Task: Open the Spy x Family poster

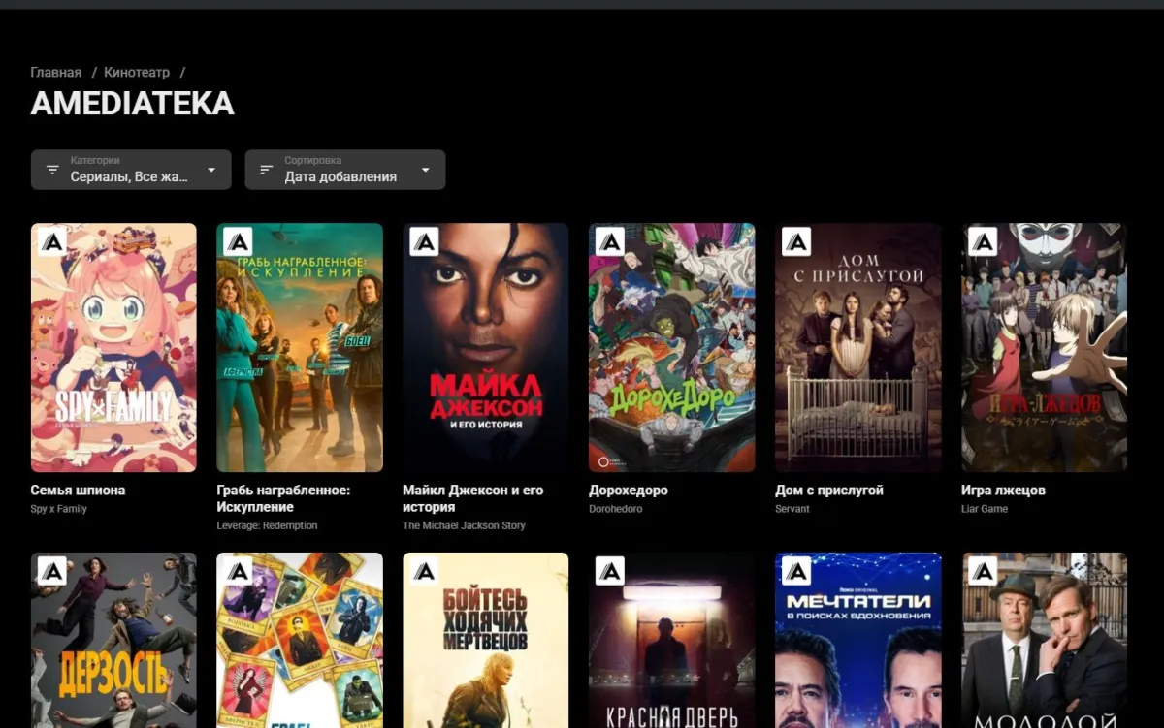Action: click(x=113, y=348)
